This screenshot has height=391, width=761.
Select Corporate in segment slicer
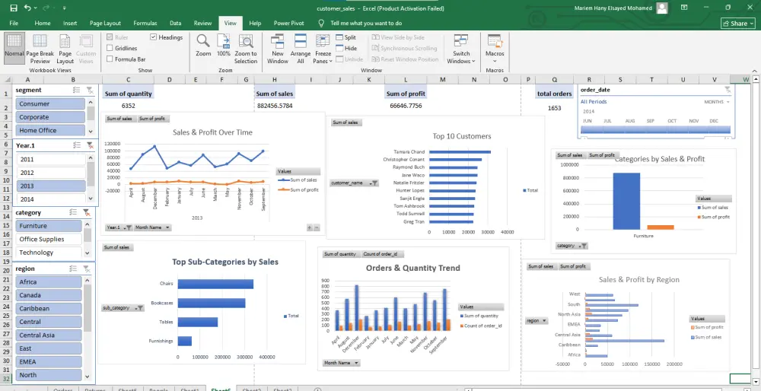pyautogui.click(x=50, y=117)
